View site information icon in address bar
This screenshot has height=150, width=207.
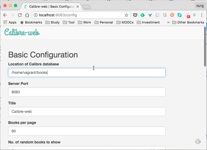tap(36, 15)
